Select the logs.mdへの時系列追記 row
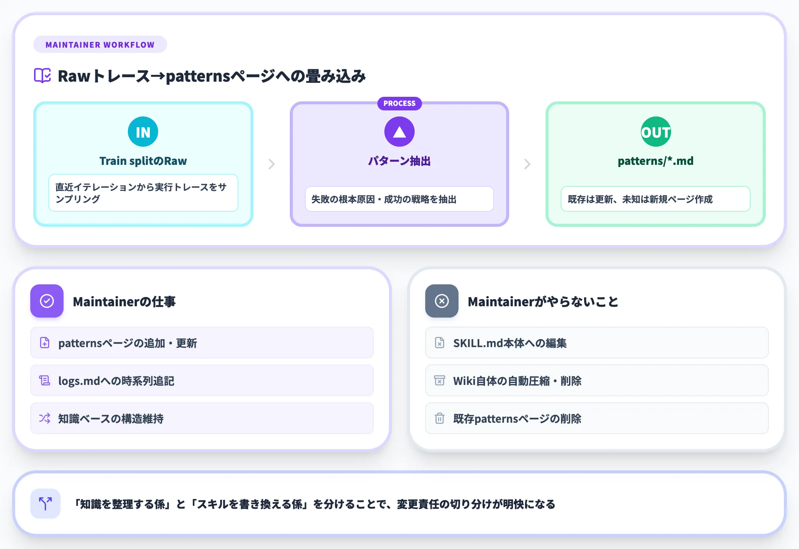This screenshot has height=549, width=799. pos(202,380)
